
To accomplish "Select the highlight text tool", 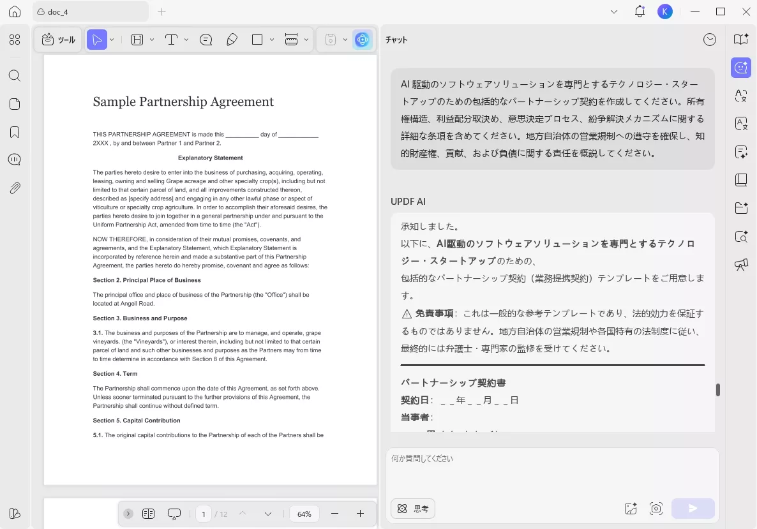I will pyautogui.click(x=137, y=40).
